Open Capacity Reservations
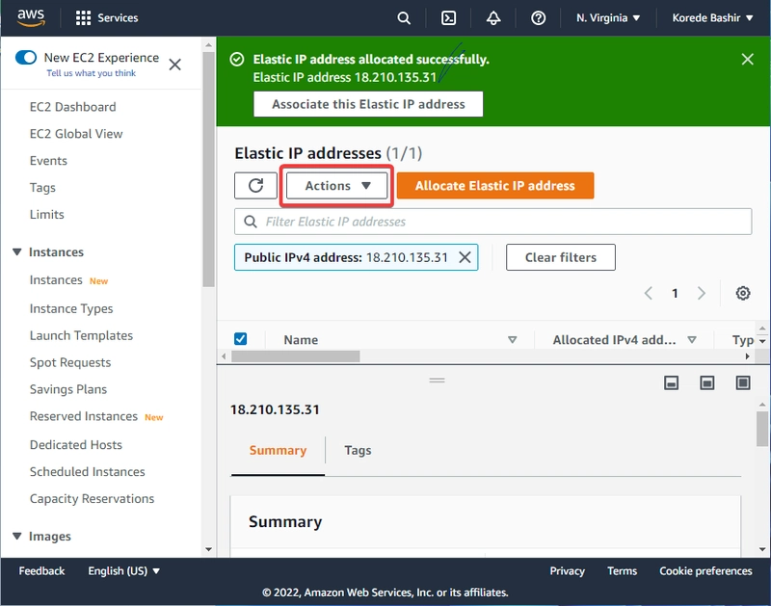The image size is (771, 606). coord(92,499)
